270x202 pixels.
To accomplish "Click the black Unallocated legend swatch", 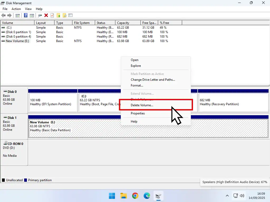I will pos(3,180).
